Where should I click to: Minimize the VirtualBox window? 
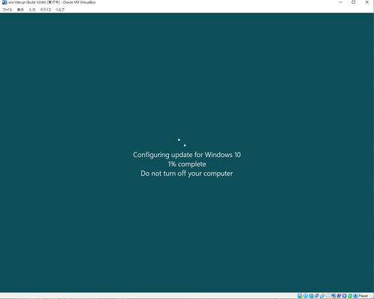click(340, 2)
